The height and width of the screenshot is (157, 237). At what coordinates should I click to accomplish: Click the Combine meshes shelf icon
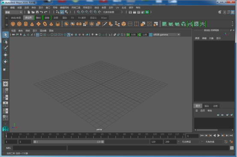(66, 24)
